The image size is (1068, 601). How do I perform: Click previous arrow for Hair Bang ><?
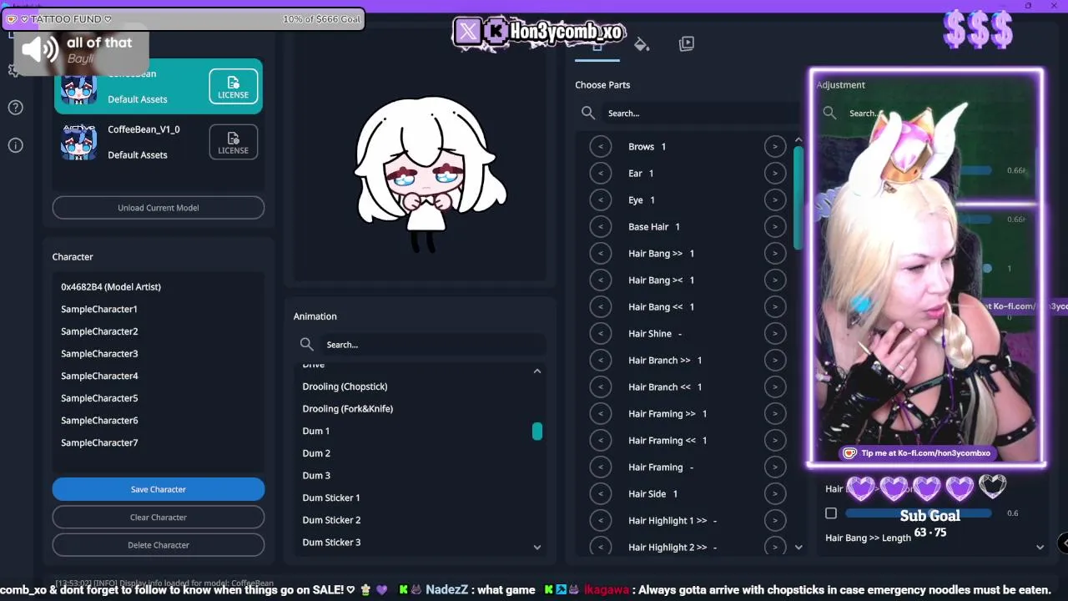click(x=600, y=280)
